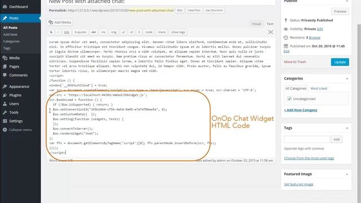The height and width of the screenshot is (203, 361).
Task: Click the ul list button
Action: click(123, 32)
